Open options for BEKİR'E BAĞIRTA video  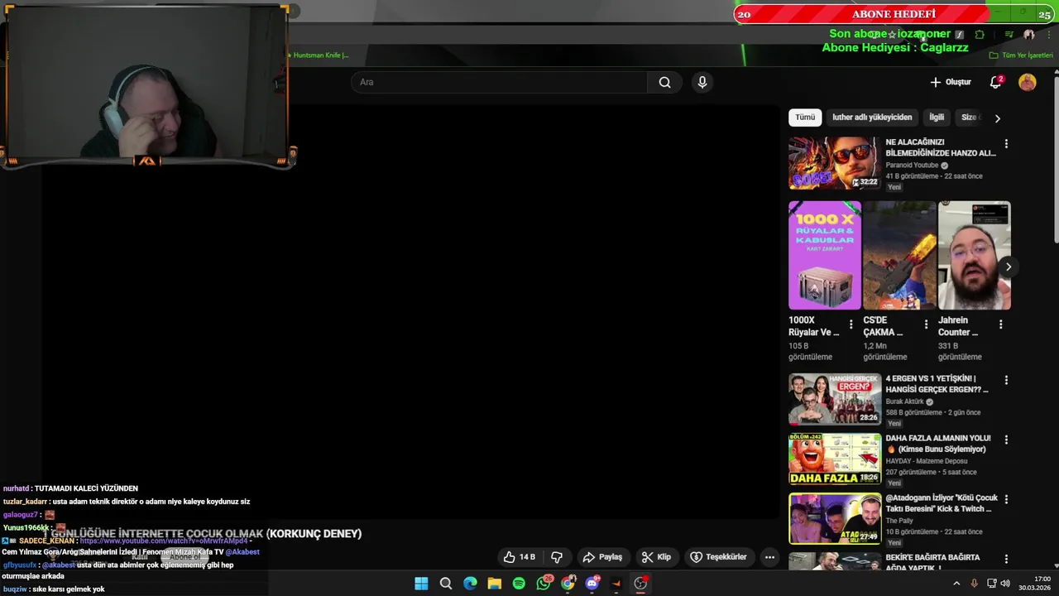pos(1006,560)
